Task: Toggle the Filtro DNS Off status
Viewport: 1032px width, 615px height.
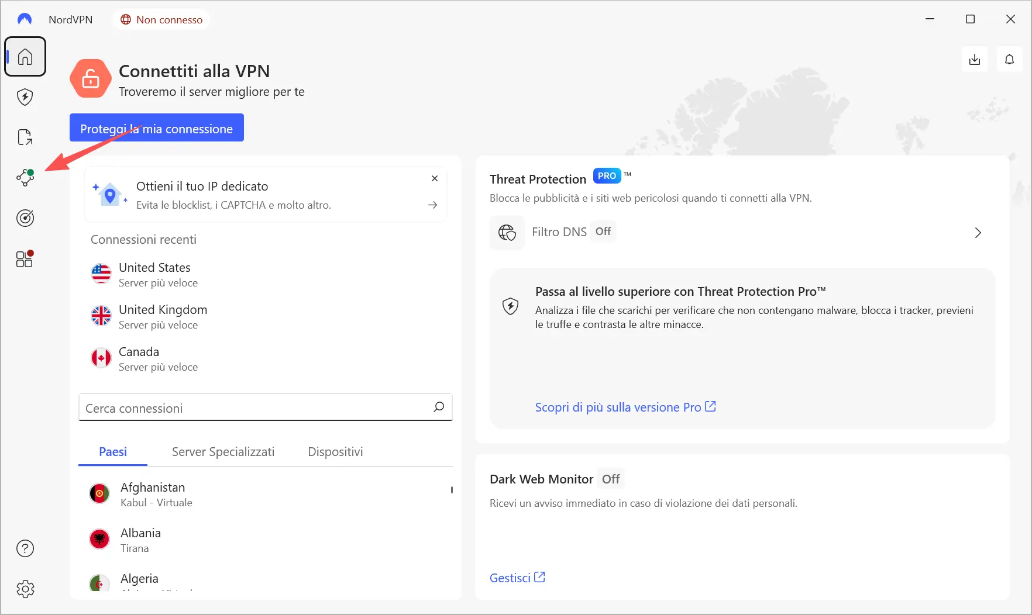Action: 603,232
